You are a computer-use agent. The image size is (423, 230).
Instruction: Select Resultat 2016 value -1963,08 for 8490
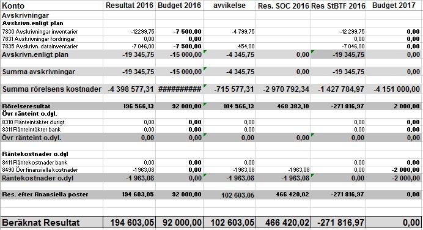144,170
